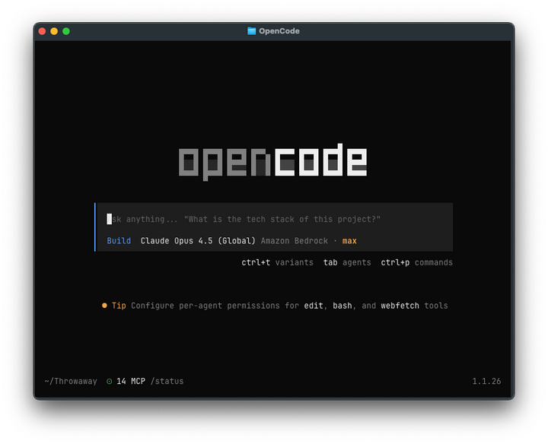Open the /status command in footer
The image size is (548, 444).
tap(167, 381)
